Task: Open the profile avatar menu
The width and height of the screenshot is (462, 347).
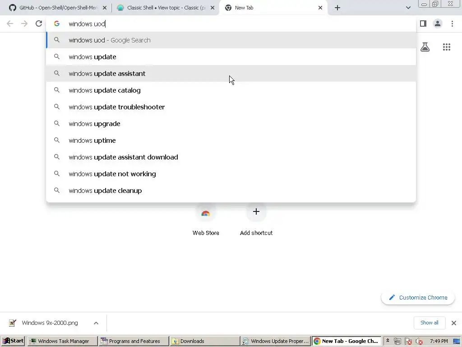Action: (438, 23)
